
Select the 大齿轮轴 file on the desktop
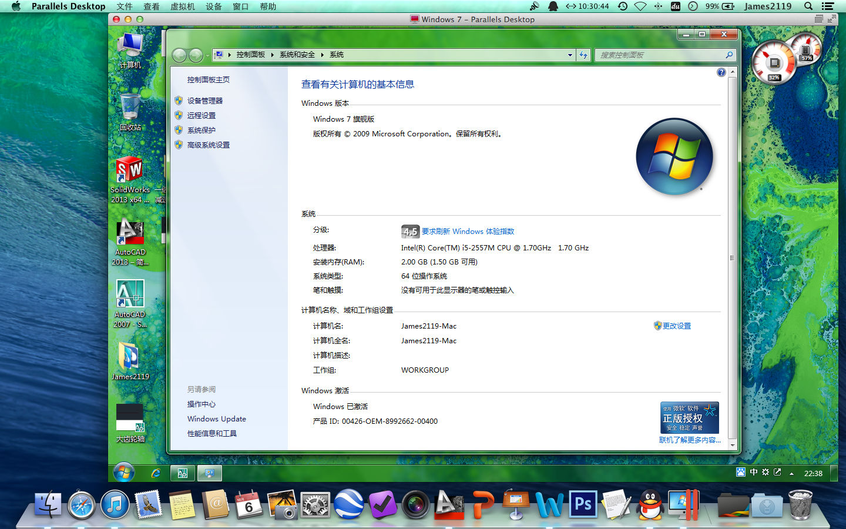(130, 423)
